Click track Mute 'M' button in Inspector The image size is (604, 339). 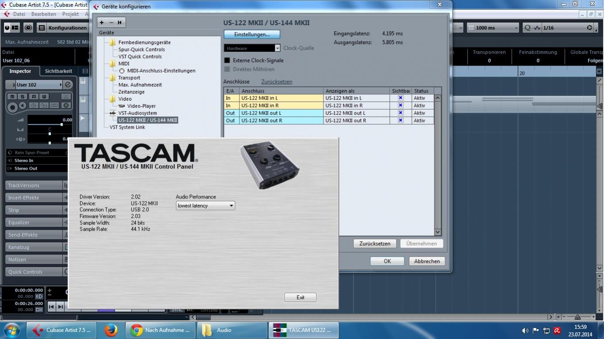point(12,96)
